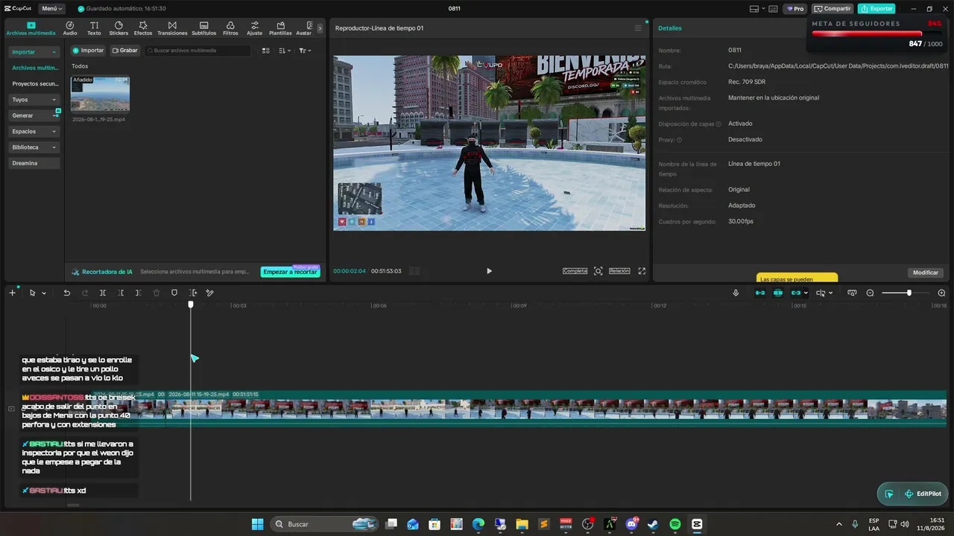The width and height of the screenshot is (954, 536).
Task: Delete left of the playhead
Action: coord(121,293)
